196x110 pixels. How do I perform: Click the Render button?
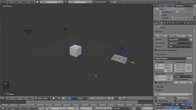point(160,36)
